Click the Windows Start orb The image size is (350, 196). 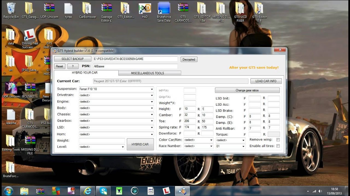click(8, 191)
